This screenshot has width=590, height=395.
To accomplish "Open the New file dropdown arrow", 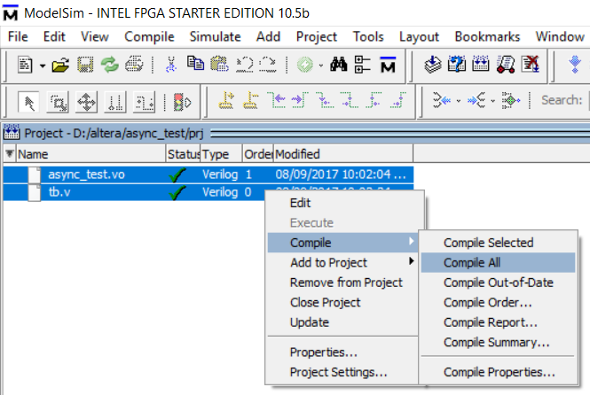I will pos(42,65).
